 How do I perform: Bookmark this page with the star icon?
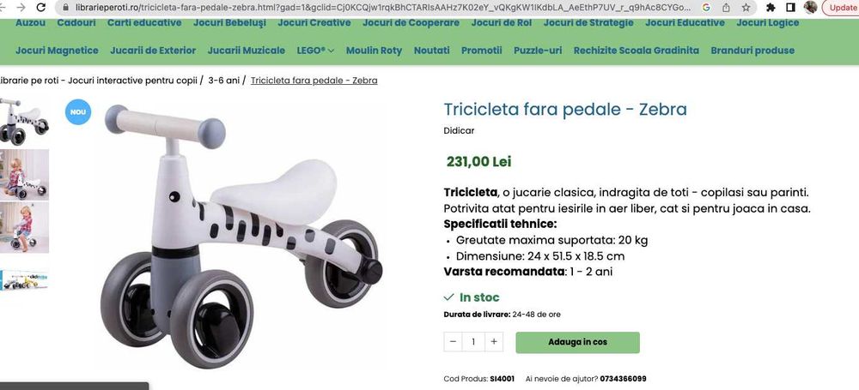[746, 8]
